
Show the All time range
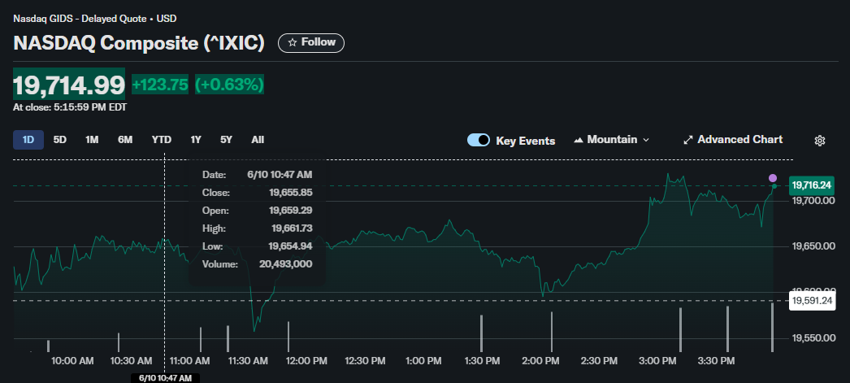258,140
